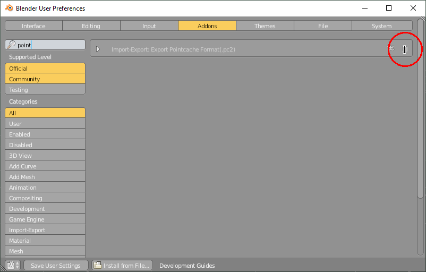Select the Addons tab
Screen dimensions: 426x272
tap(207, 26)
